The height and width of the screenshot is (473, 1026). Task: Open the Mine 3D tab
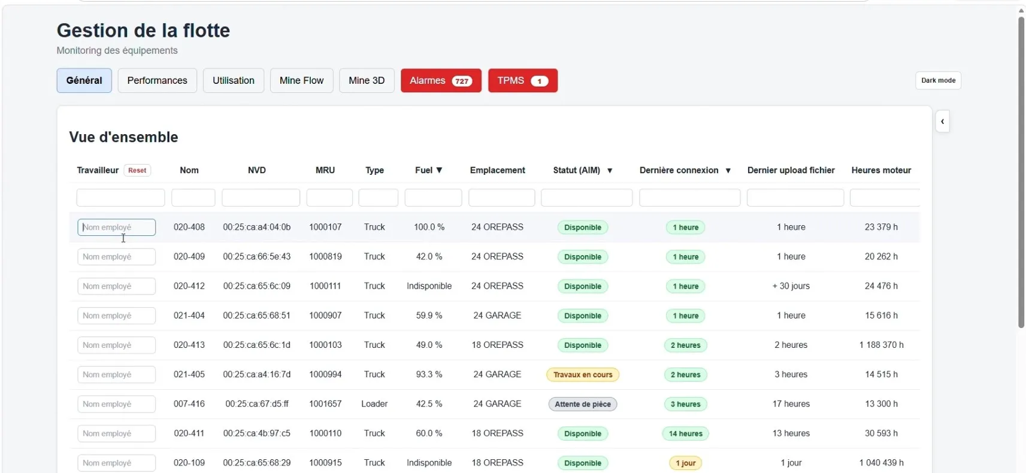(367, 80)
